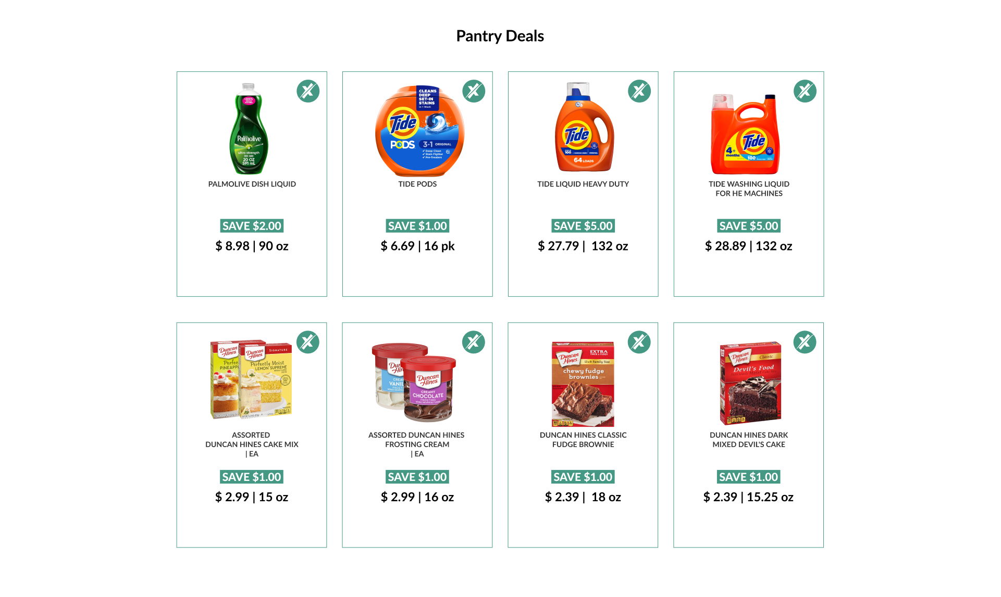Click green circle icon on Tide Pods card
This screenshot has width=1001, height=597.
click(x=474, y=91)
